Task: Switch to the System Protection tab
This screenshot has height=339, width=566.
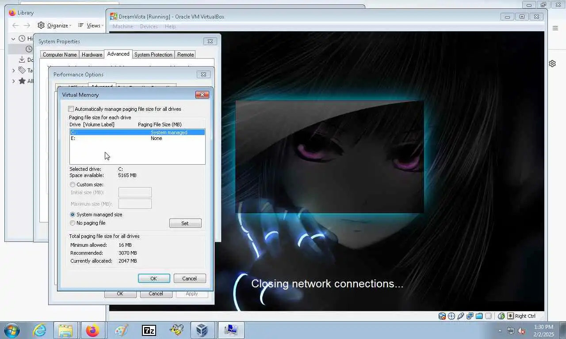Action: pos(153,55)
